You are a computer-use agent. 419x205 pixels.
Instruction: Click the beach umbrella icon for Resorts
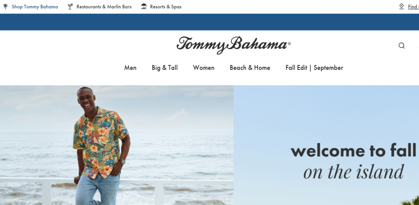[x=144, y=7]
